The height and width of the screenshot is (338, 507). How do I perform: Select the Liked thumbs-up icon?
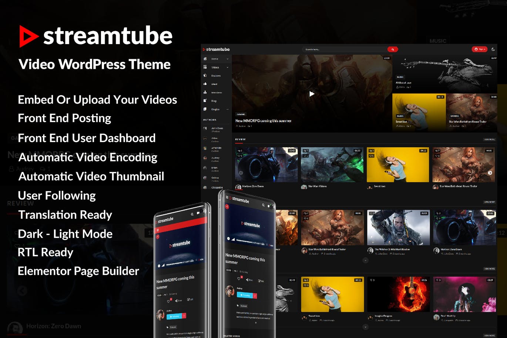click(205, 84)
